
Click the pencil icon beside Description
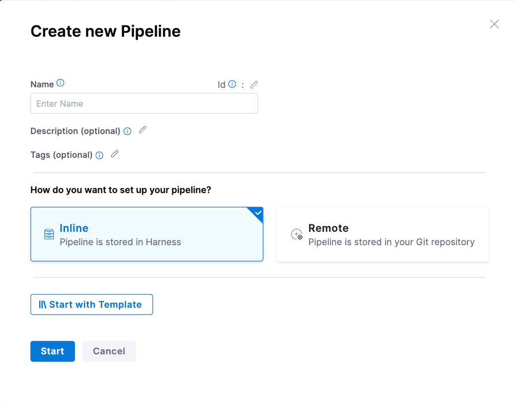[142, 130]
